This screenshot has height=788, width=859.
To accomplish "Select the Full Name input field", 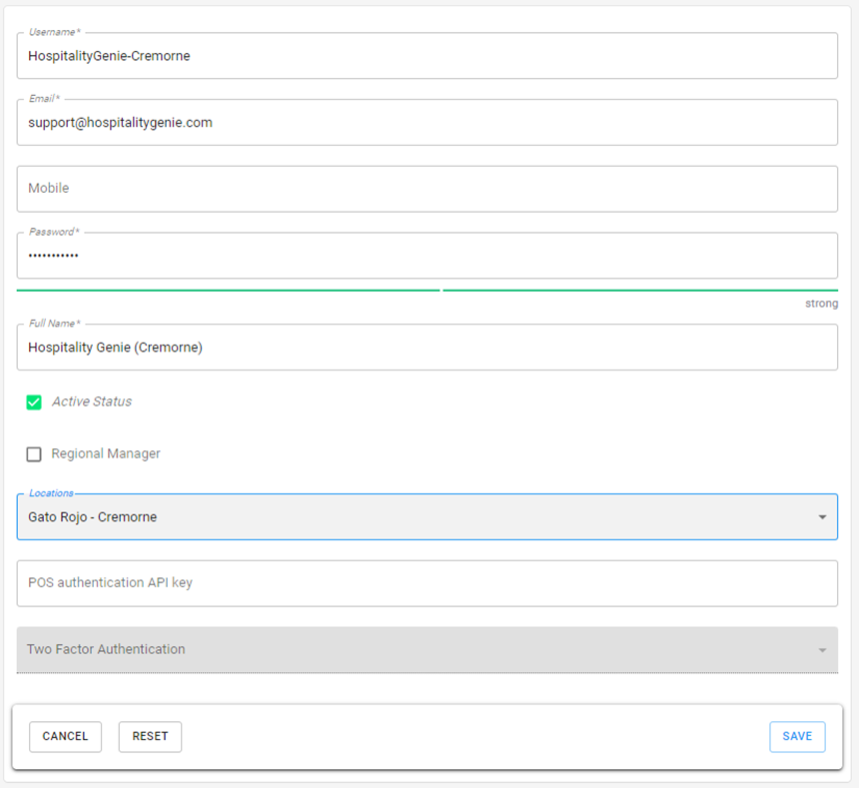I will coord(427,348).
